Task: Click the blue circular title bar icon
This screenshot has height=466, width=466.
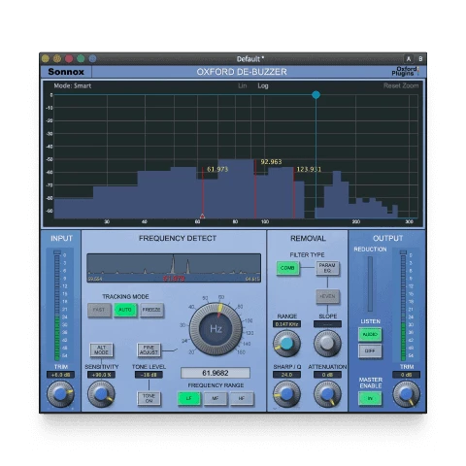Action: pyautogui.click(x=92, y=58)
